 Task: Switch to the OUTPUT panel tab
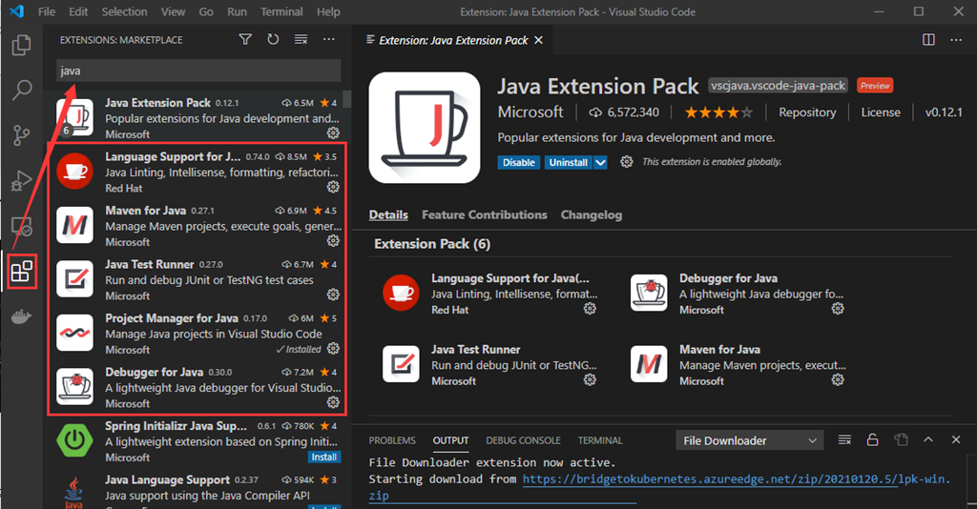coord(450,440)
